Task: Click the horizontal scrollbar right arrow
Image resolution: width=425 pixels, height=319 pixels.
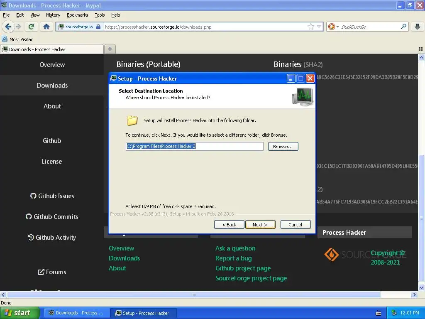Action: (414, 294)
